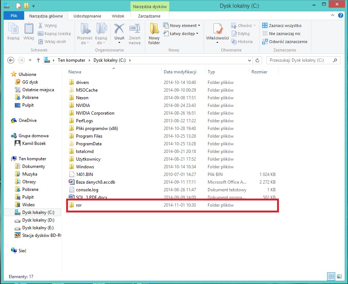348x284 pixels.
Task: Expand address bar history dropdown
Action: (249, 60)
